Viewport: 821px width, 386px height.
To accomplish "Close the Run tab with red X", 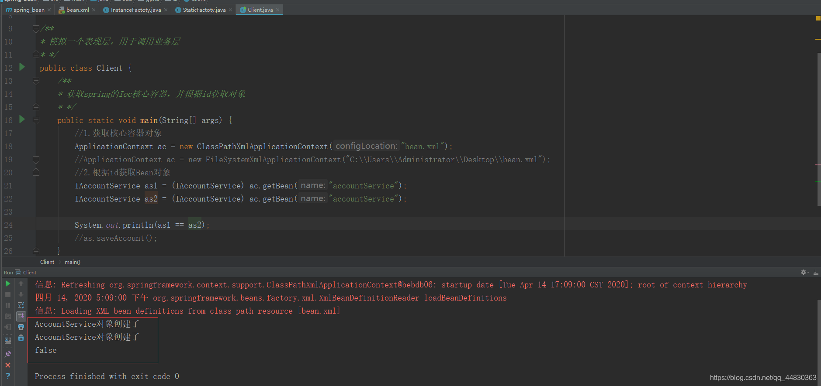I will click(8, 365).
